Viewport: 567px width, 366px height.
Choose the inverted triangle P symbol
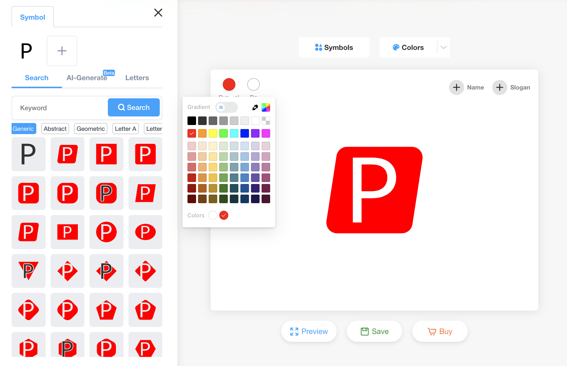[x=28, y=271]
